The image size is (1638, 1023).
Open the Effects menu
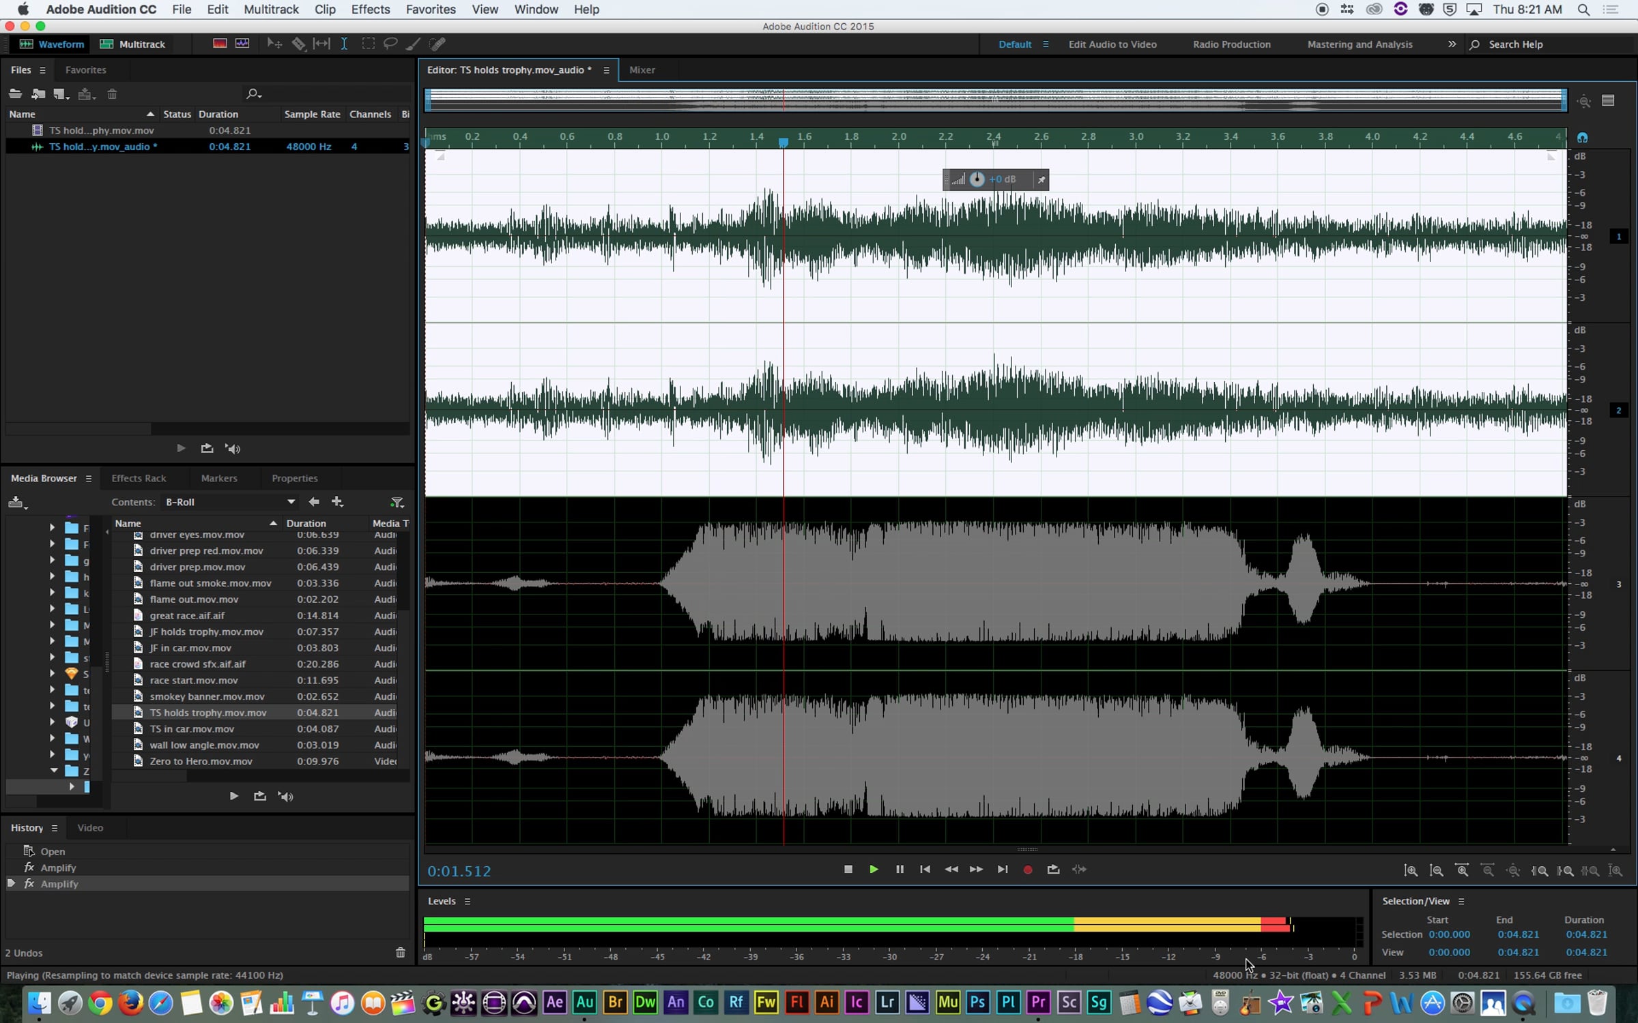[x=370, y=10]
